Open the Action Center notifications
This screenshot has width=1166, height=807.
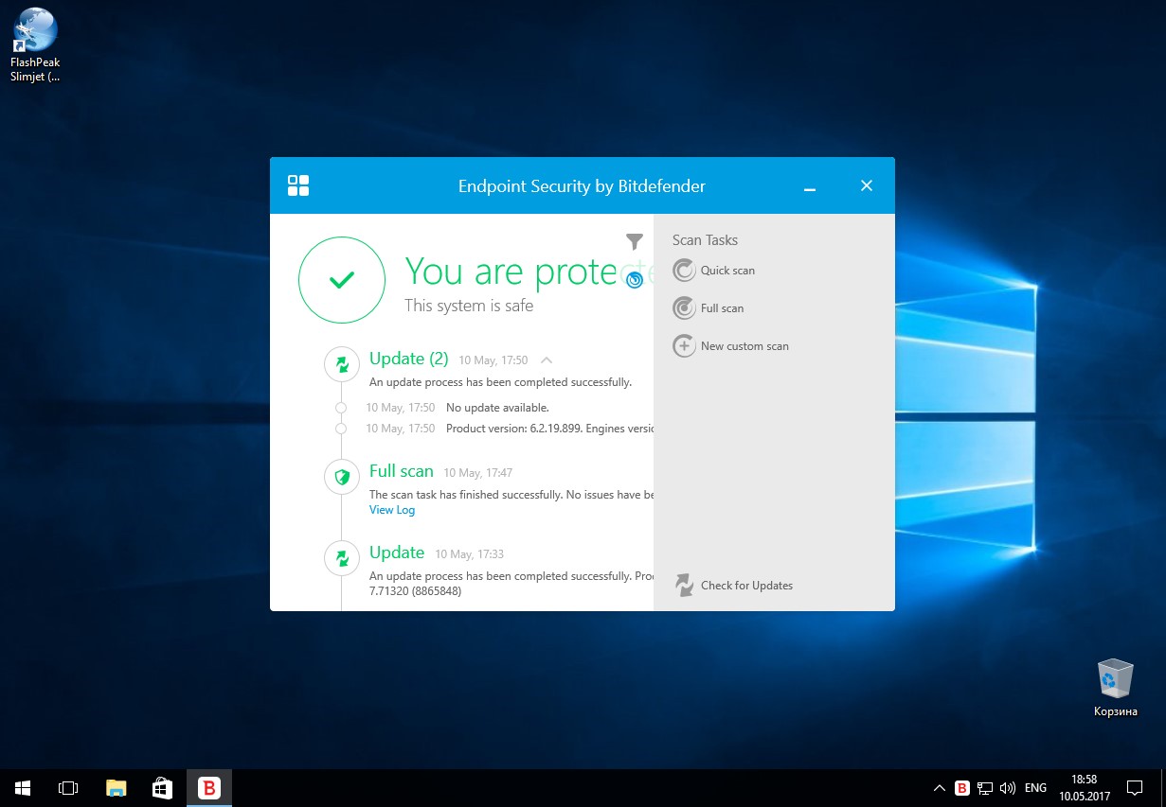click(1134, 788)
